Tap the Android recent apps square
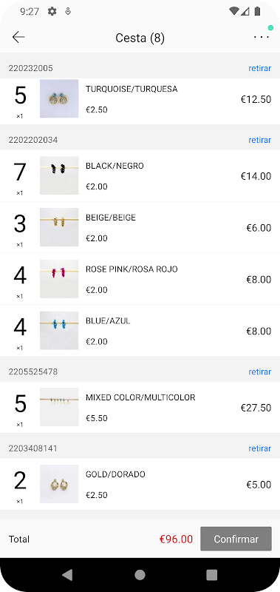This screenshot has width=280, height=592. point(212,575)
